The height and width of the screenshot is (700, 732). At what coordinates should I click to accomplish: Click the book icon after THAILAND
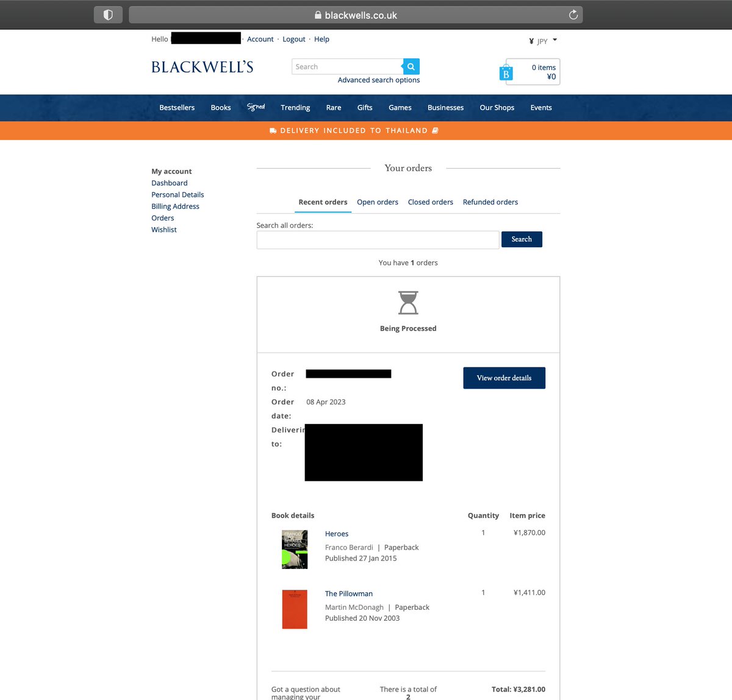coord(435,130)
